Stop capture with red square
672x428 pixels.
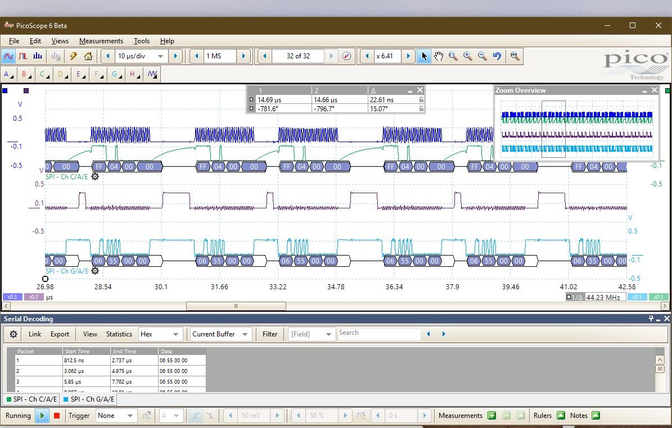(x=57, y=416)
